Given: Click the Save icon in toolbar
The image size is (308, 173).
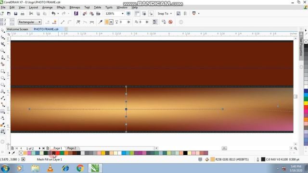Looking at the screenshot, I should point(15,13).
